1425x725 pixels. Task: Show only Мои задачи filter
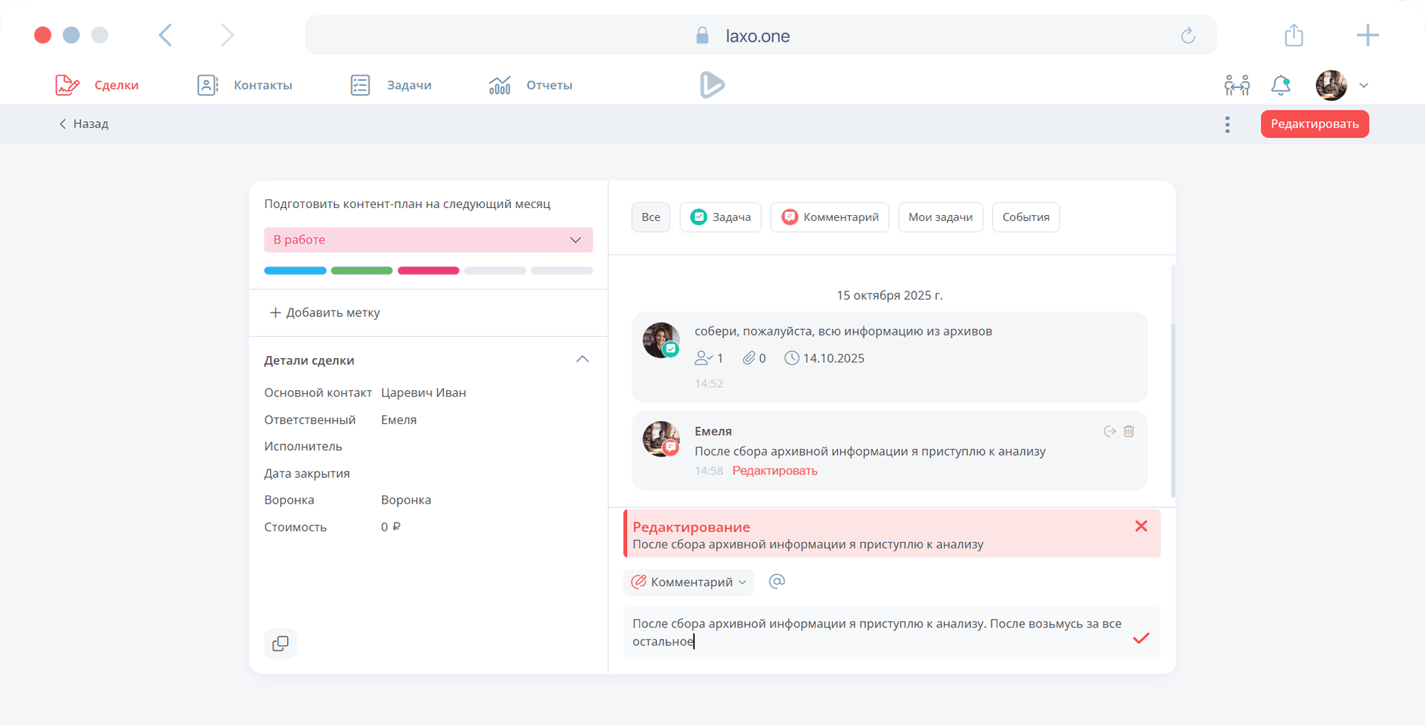click(940, 217)
